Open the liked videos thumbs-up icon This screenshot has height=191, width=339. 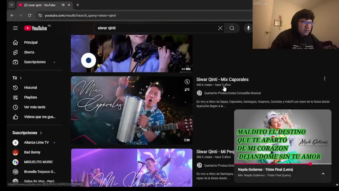coord(15,117)
